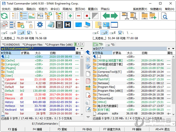Select drive D in left panel

13,33
